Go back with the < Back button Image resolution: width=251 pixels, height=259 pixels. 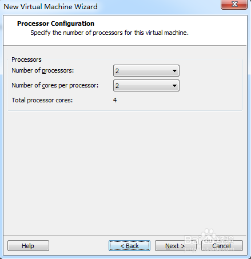tap(129, 246)
